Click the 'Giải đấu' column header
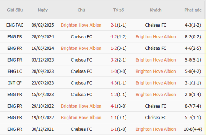Screen dimensions: 206x138 tap(15, 10)
